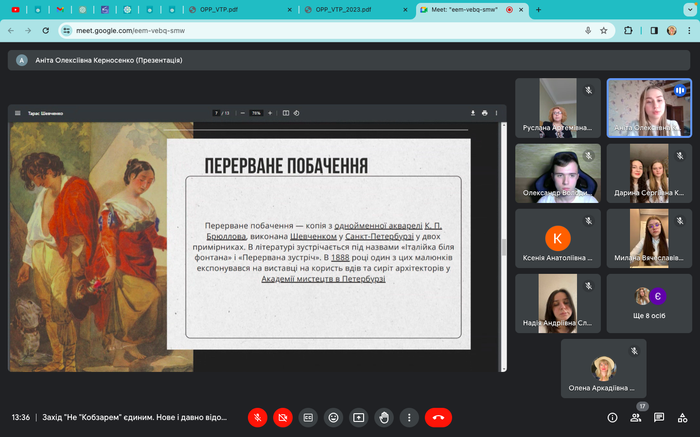Click the PDF viewer vertical scrollbar
This screenshot has width=700, height=437.
(x=504, y=247)
